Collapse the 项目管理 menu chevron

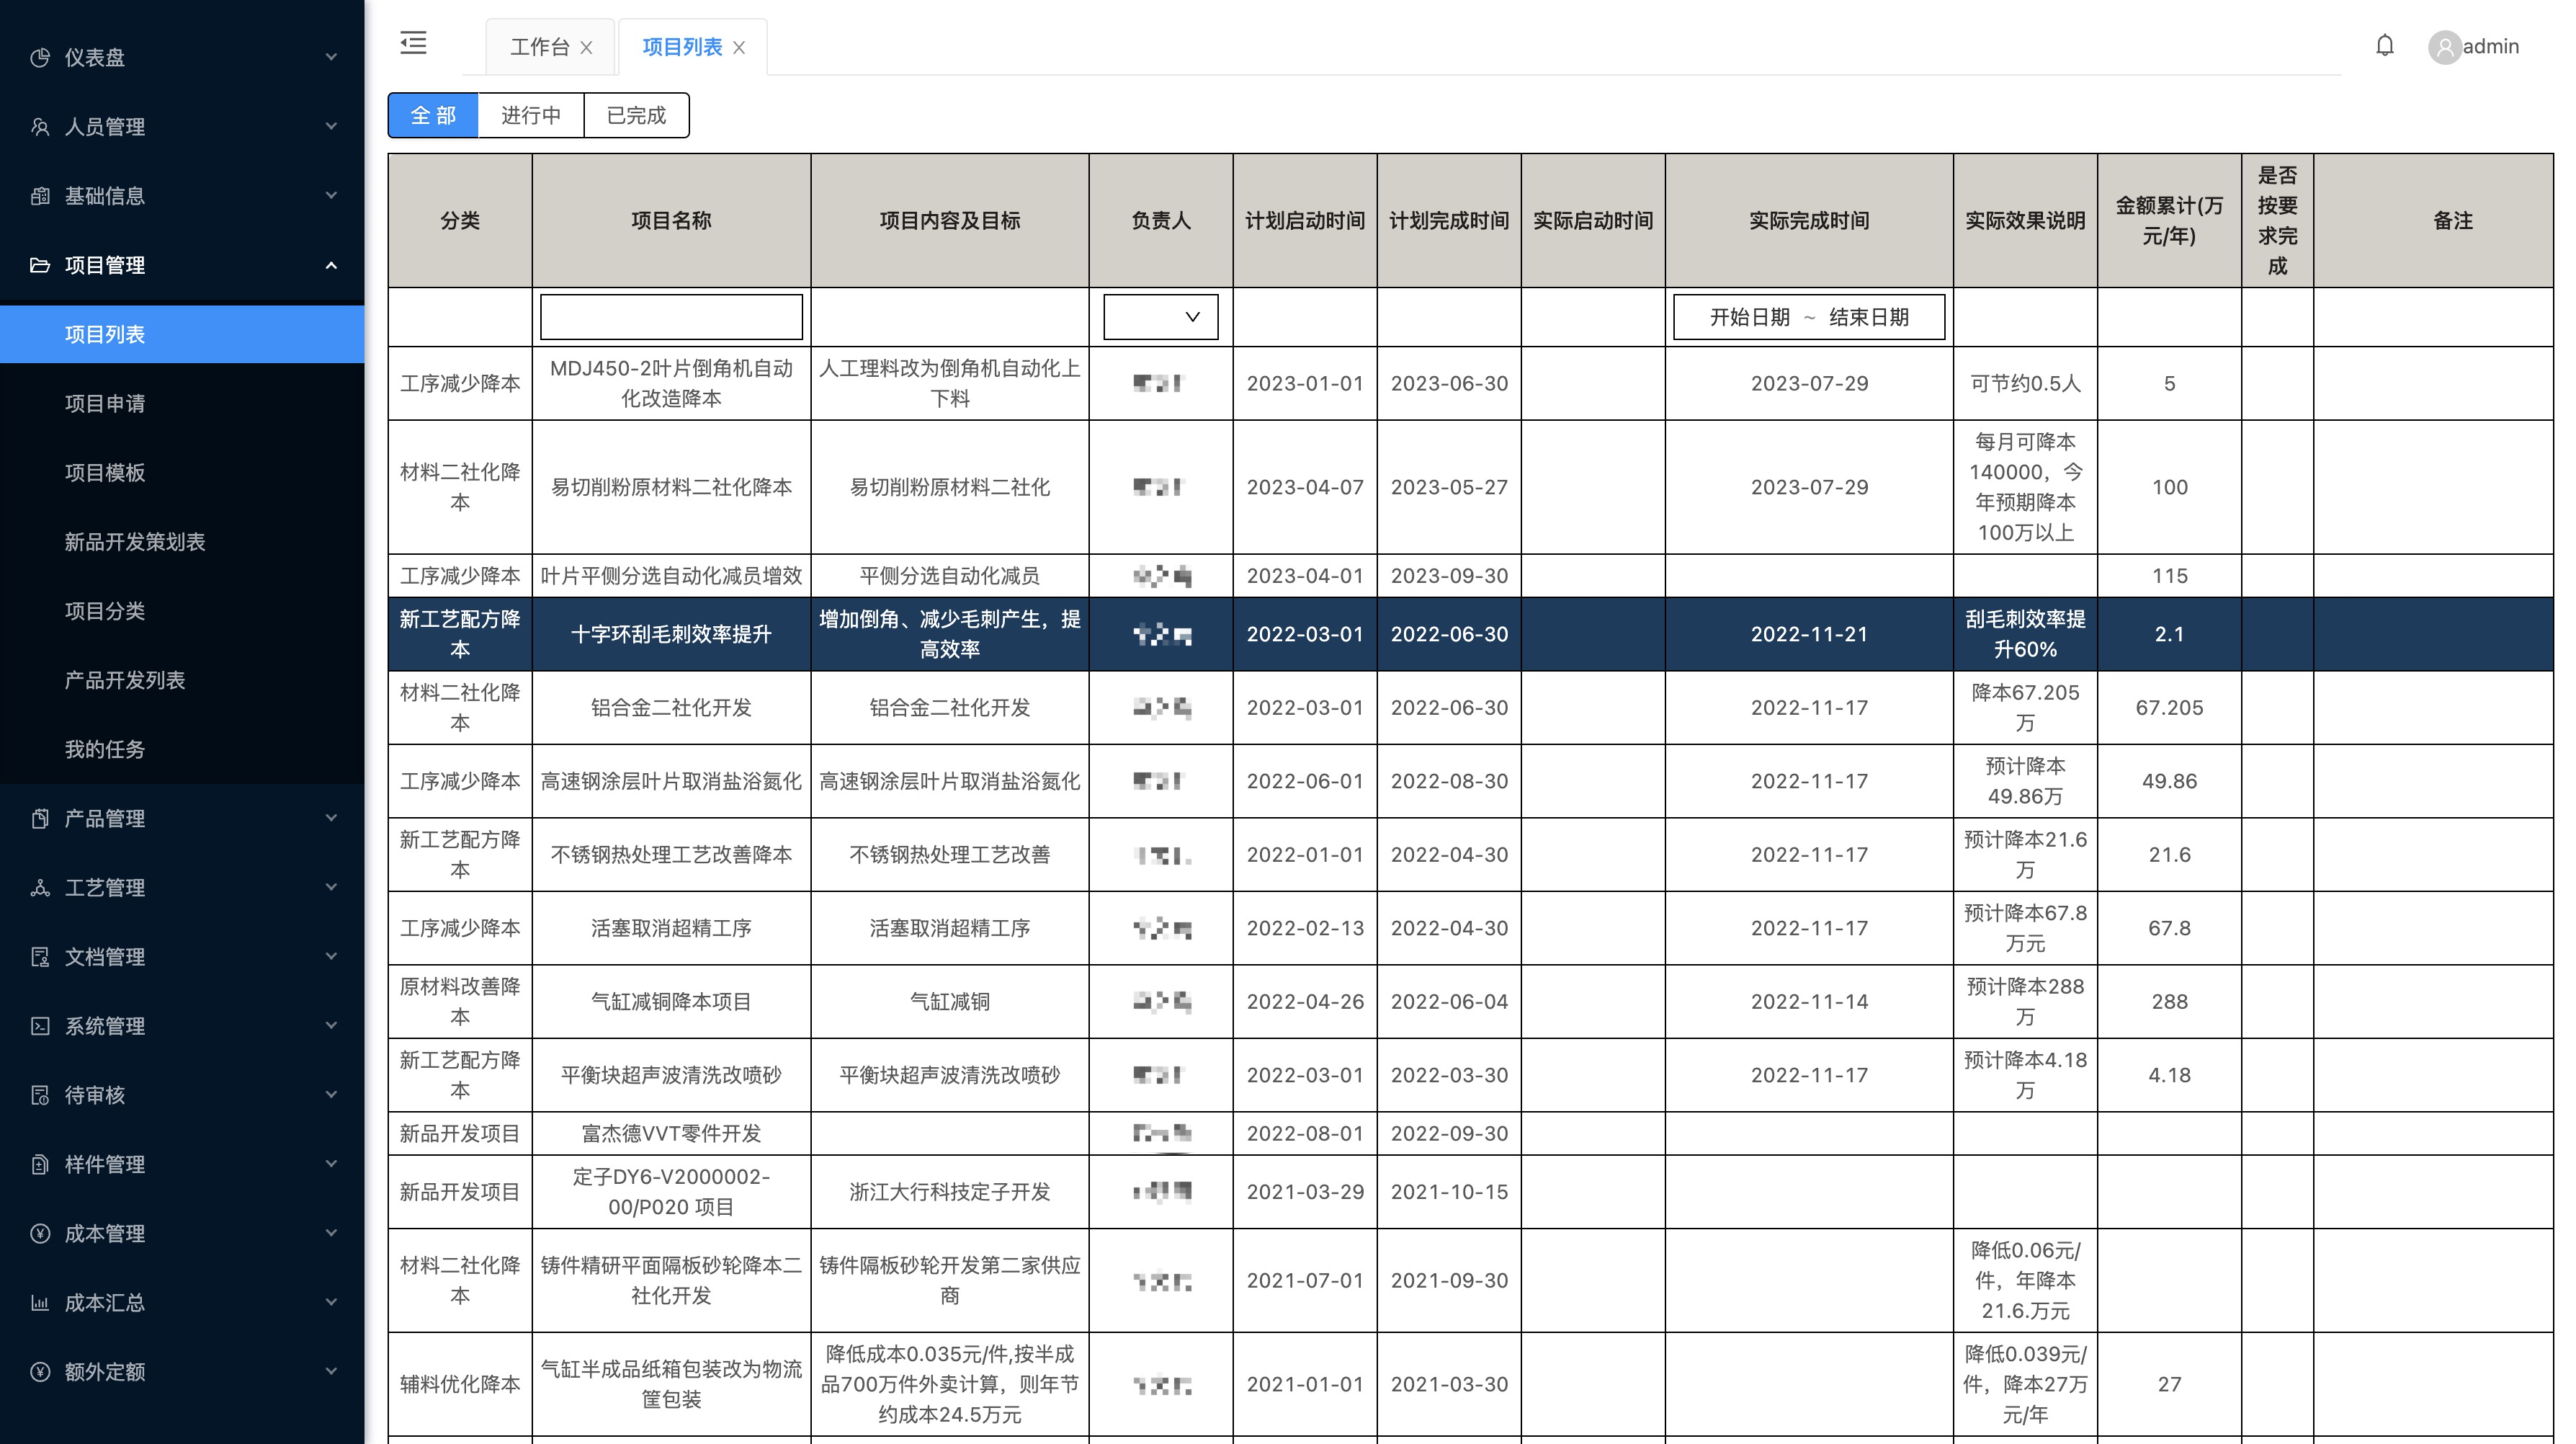tap(331, 265)
